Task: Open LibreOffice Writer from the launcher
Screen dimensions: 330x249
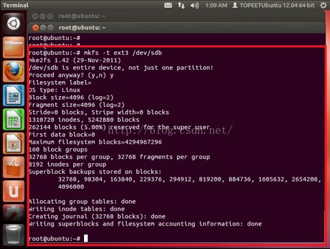Action: coord(14,96)
